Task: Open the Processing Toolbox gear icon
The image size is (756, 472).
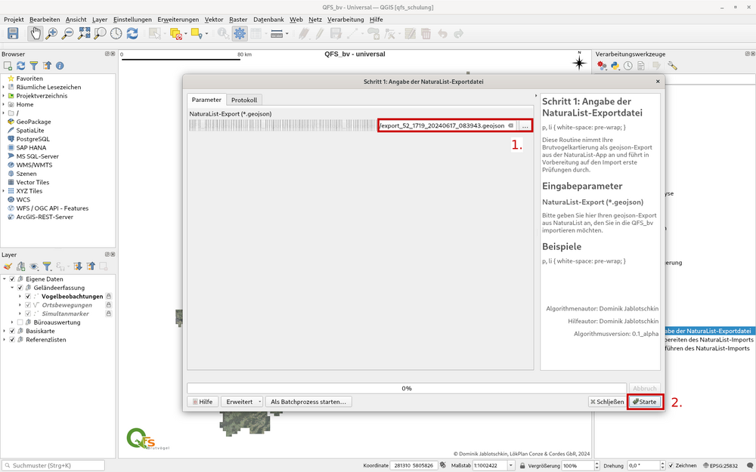Action: point(240,33)
